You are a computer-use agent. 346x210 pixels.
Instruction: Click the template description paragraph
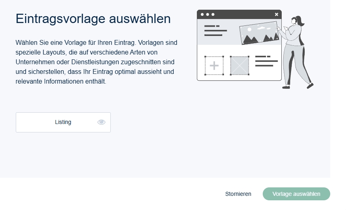[96, 62]
